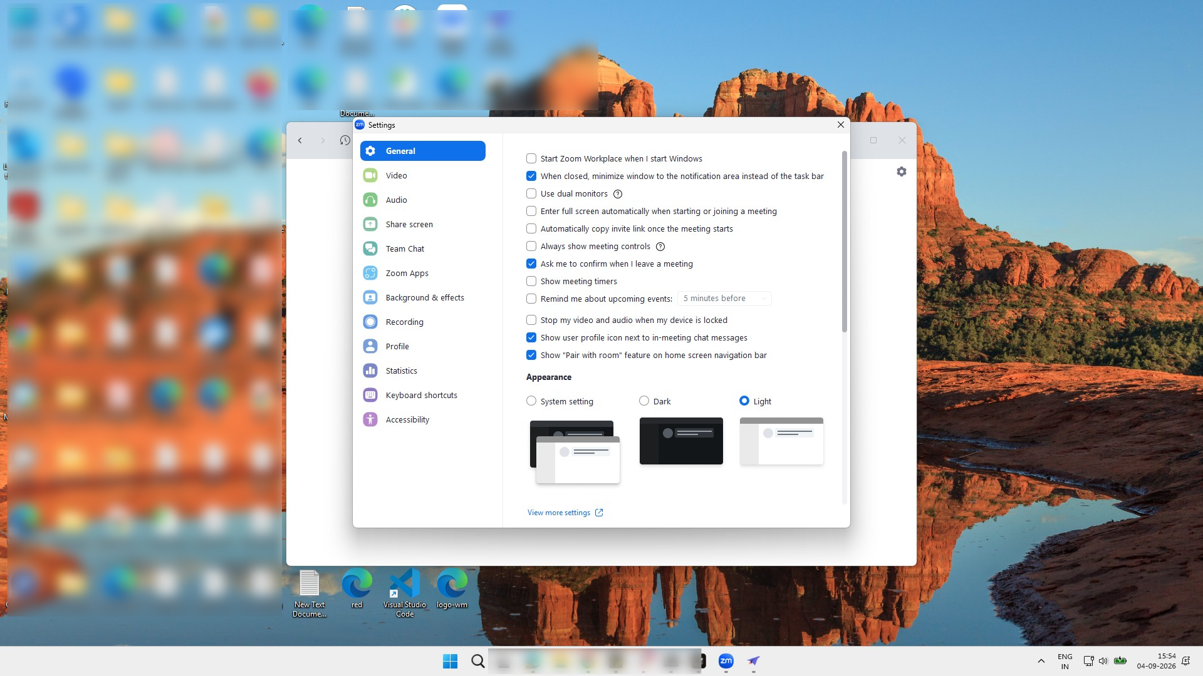Click back arrow in Zoom main window
1203x676 pixels.
[x=300, y=140]
